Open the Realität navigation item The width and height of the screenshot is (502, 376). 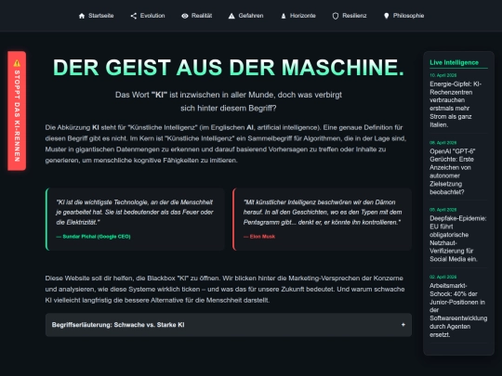point(196,16)
